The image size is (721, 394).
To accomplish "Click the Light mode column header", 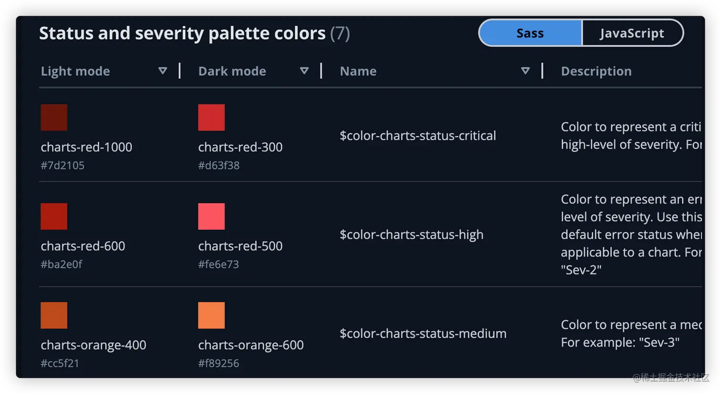I will click(x=75, y=71).
